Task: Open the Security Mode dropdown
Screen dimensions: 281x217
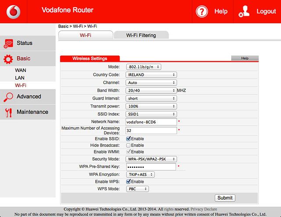Action: 151,159
